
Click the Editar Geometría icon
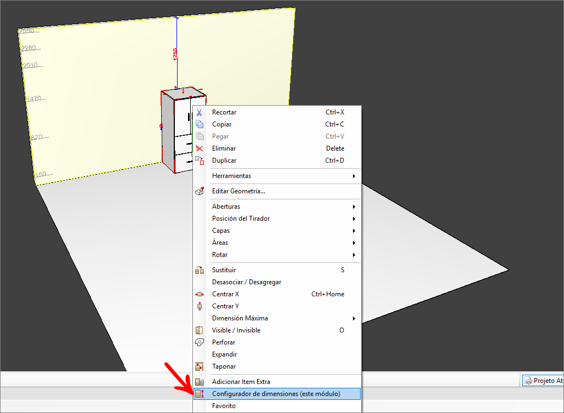point(200,191)
